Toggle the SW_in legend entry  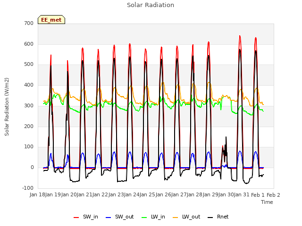pos(86,217)
